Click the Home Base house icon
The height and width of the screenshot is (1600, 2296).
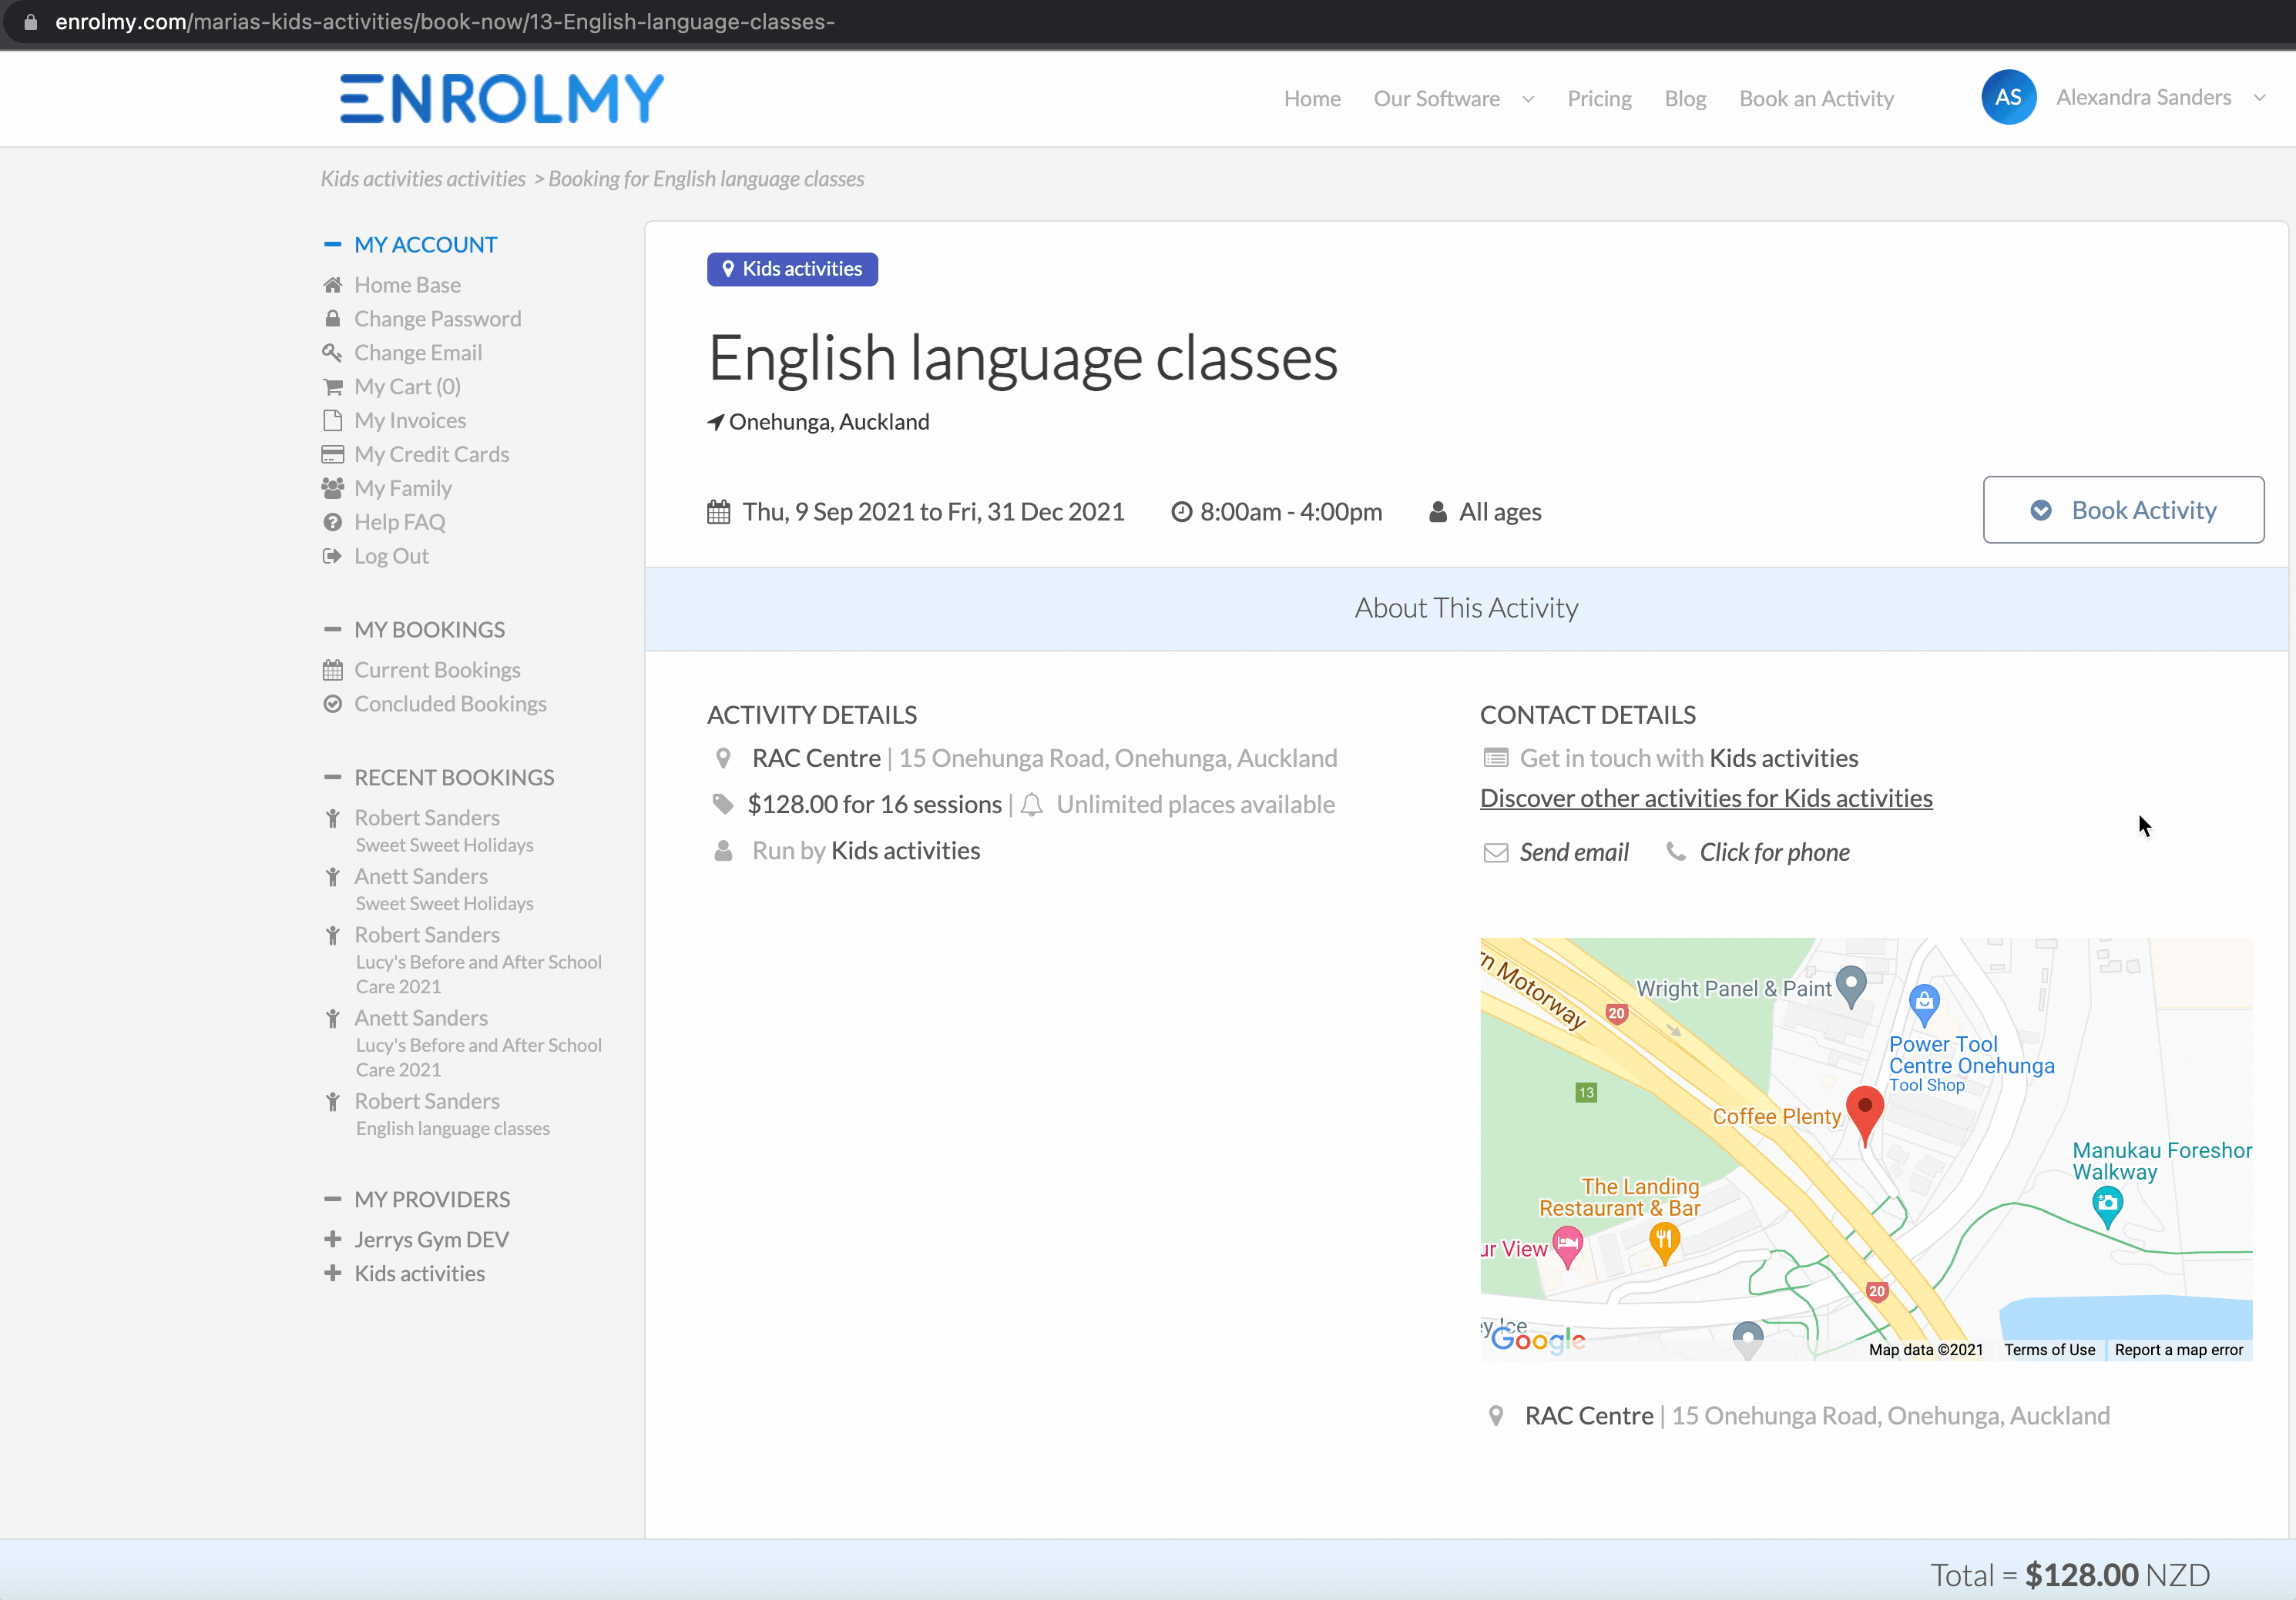click(x=333, y=285)
